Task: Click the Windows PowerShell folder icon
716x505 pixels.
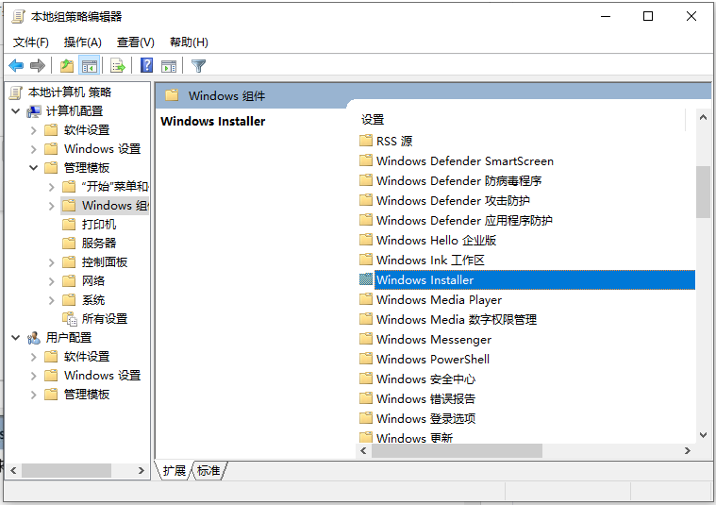Action: pyautogui.click(x=366, y=358)
